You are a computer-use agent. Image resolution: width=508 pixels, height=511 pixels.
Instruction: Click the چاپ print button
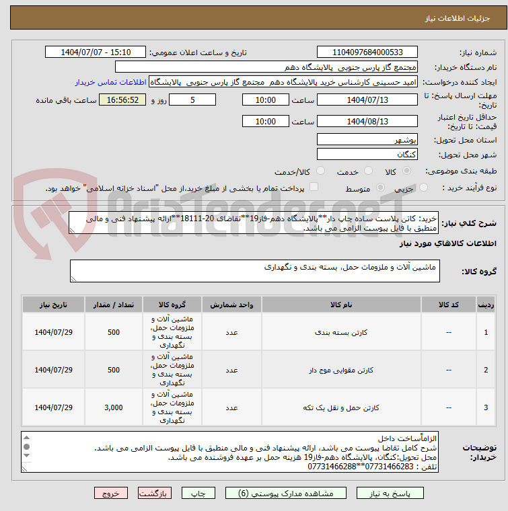coord(198,493)
